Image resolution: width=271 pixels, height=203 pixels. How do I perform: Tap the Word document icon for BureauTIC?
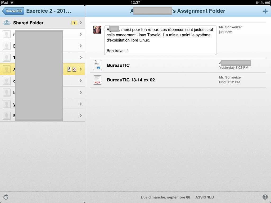97,65
